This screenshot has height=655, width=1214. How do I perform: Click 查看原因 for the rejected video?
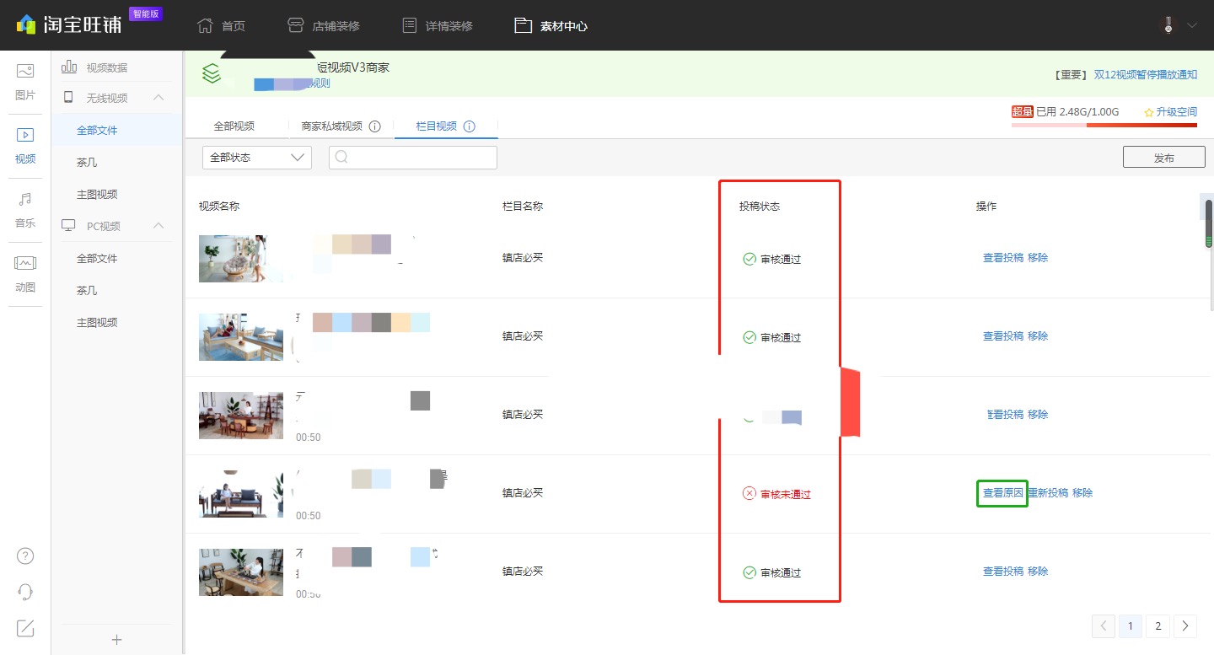[1002, 493]
